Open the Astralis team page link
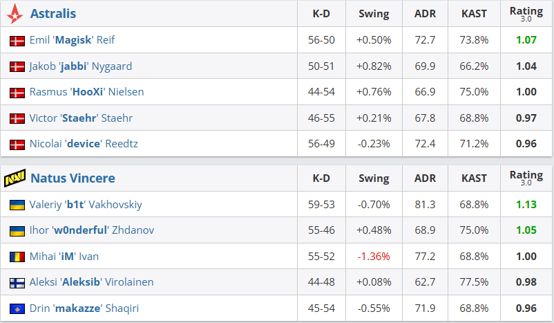 tap(53, 14)
